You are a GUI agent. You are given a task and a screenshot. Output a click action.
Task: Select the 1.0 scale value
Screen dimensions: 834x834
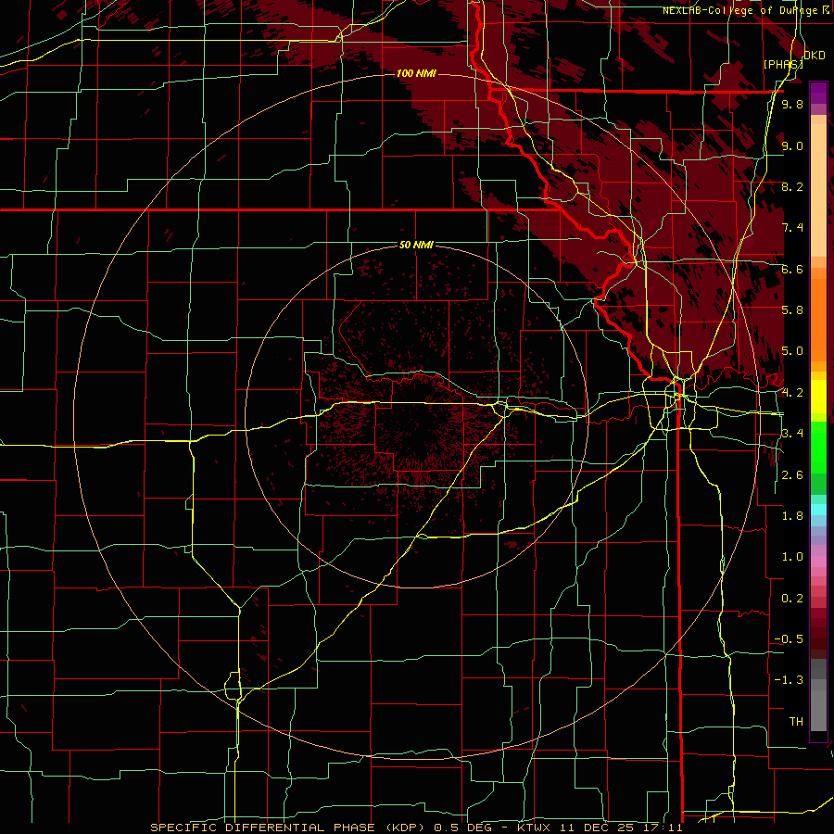coord(792,557)
